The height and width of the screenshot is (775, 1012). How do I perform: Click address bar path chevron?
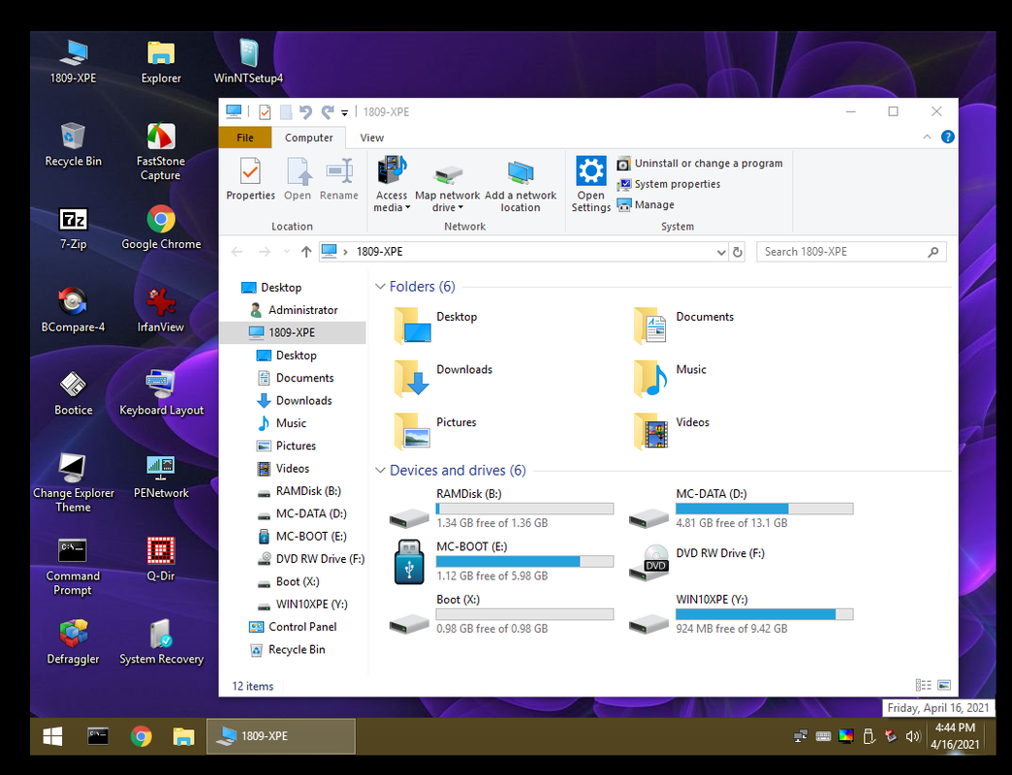click(x=345, y=252)
